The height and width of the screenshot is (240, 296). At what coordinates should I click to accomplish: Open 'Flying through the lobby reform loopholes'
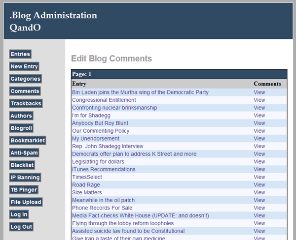click(123, 224)
